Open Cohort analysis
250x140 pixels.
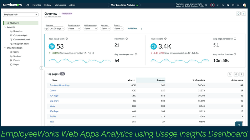tap(20, 35)
